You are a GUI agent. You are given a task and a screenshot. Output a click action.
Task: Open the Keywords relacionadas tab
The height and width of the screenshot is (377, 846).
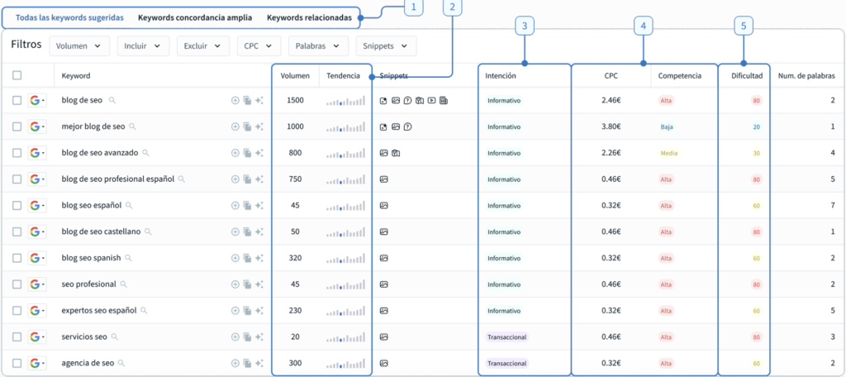click(315, 17)
